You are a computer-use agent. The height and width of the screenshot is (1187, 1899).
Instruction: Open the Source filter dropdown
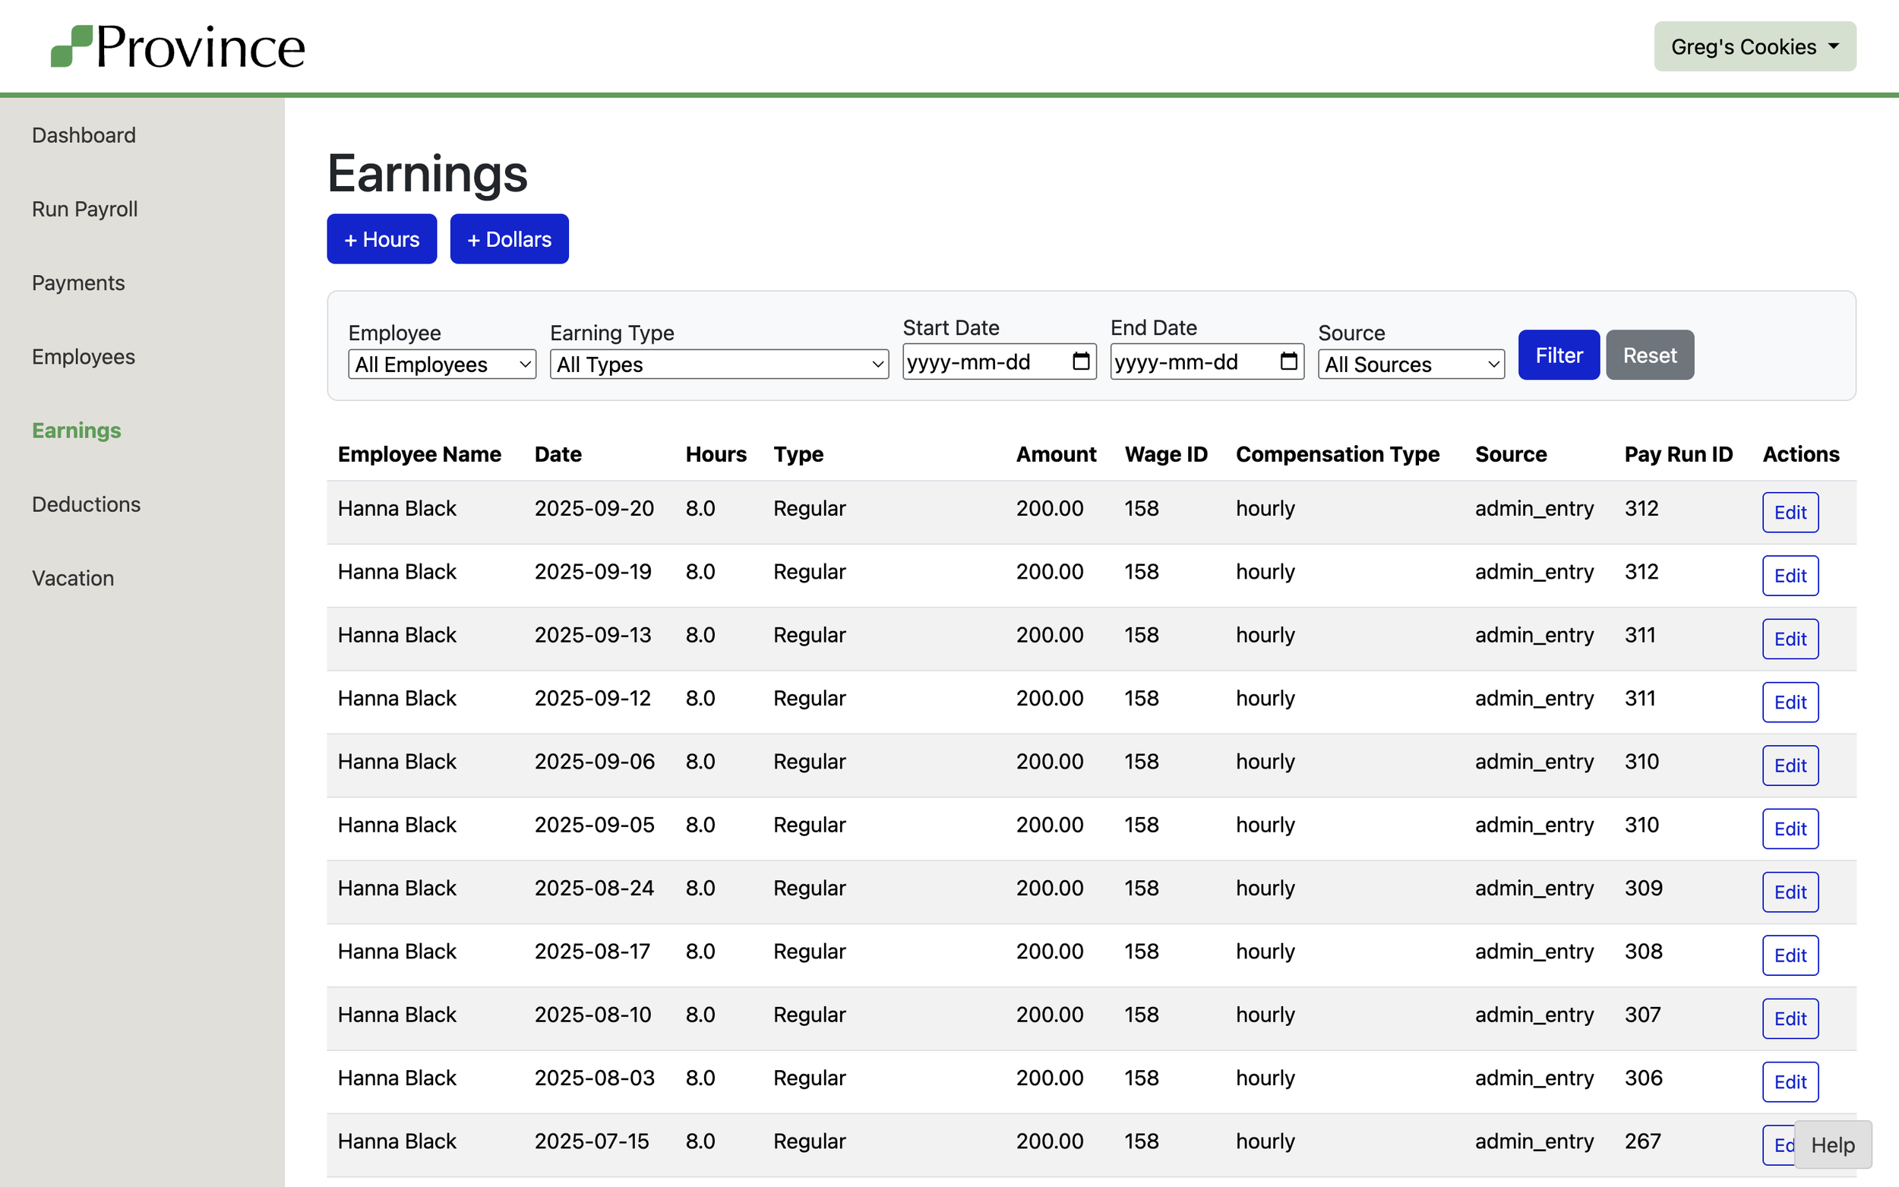coord(1410,365)
